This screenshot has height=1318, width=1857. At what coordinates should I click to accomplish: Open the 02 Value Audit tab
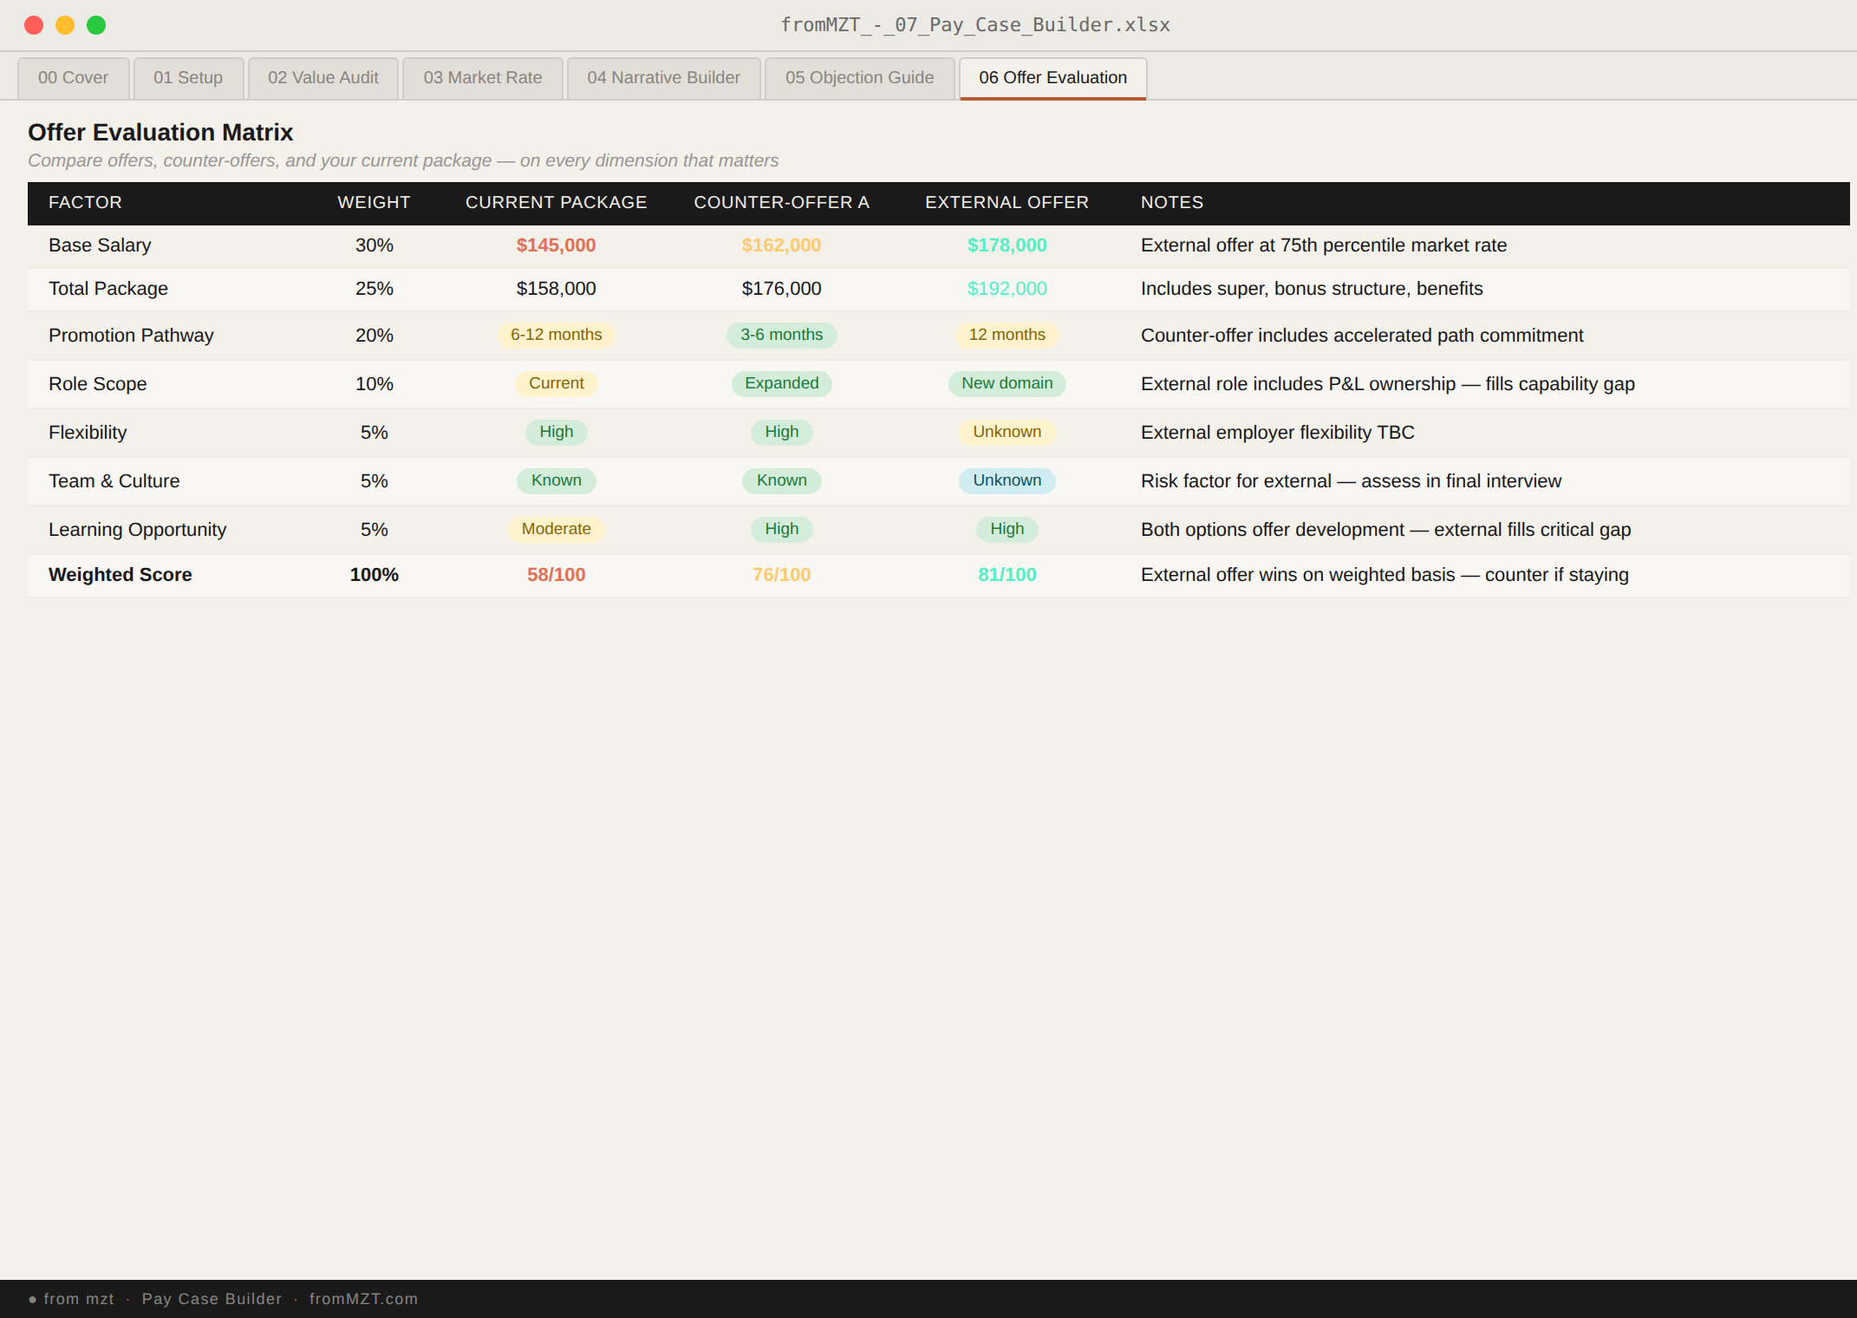[323, 78]
